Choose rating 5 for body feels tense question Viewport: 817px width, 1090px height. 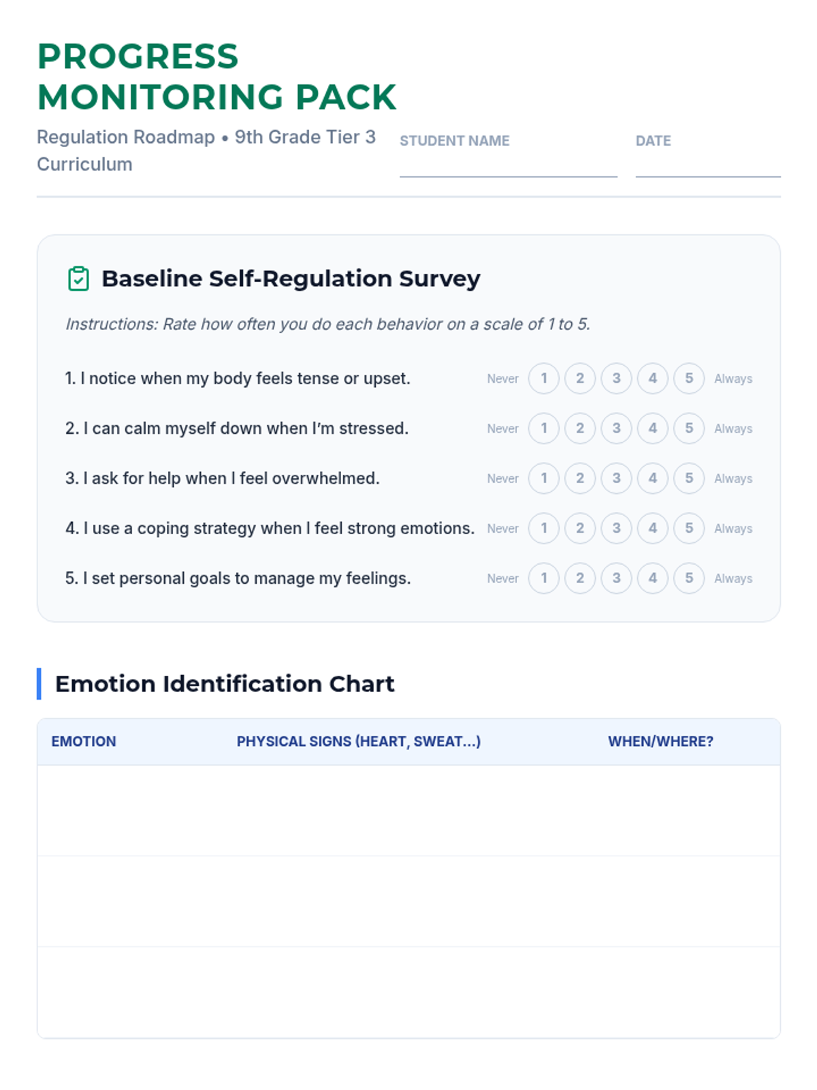(688, 378)
